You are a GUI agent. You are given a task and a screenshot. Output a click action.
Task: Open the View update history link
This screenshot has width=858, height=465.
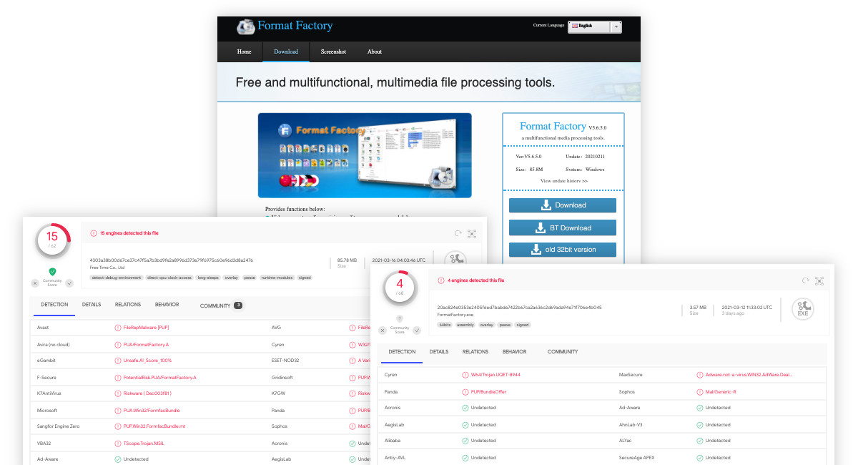[x=563, y=180]
